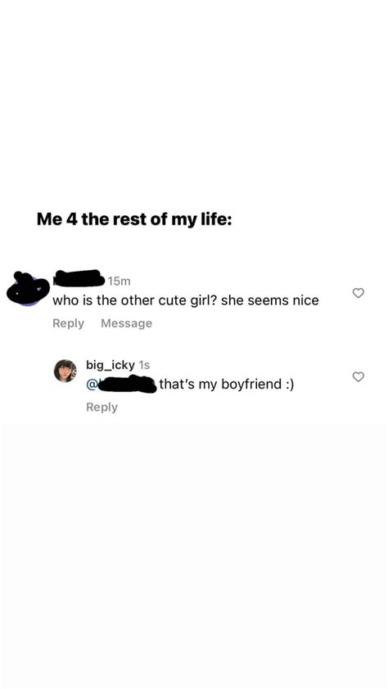Click Message under the first comment
388x689 pixels.
tap(127, 323)
